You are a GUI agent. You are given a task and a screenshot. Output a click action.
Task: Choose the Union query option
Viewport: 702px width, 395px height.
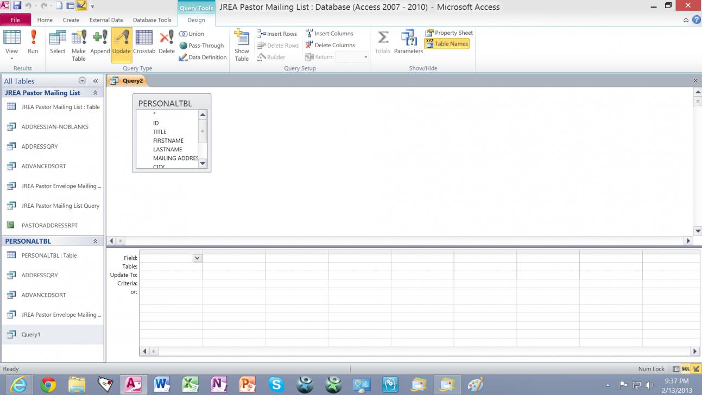coord(192,34)
